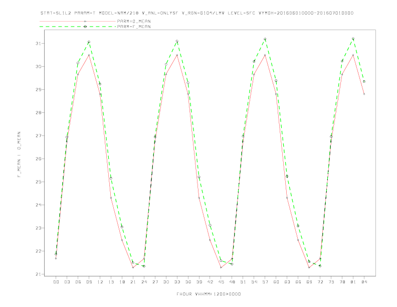Image resolution: width=397 pixels, height=307 pixels.
Task: Click x-axis tick label 03
Action: click(67, 282)
